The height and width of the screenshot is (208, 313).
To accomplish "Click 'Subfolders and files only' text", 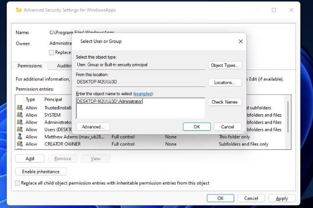I will click(x=244, y=144).
